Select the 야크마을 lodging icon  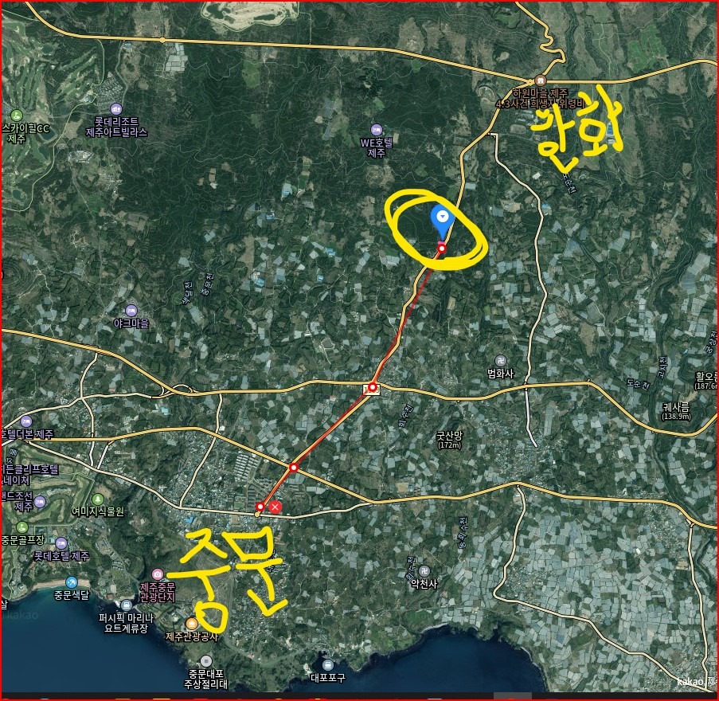131,311
